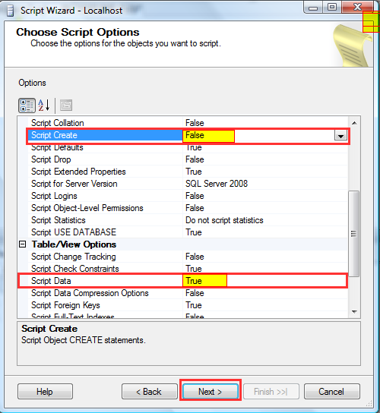Click the Next button

point(211,392)
